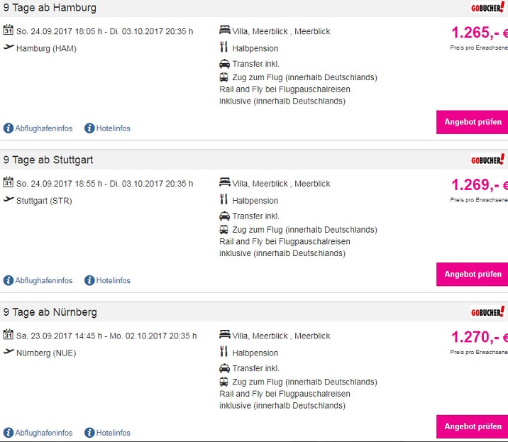Click the bed icon in the Hamburg offer

[224, 31]
